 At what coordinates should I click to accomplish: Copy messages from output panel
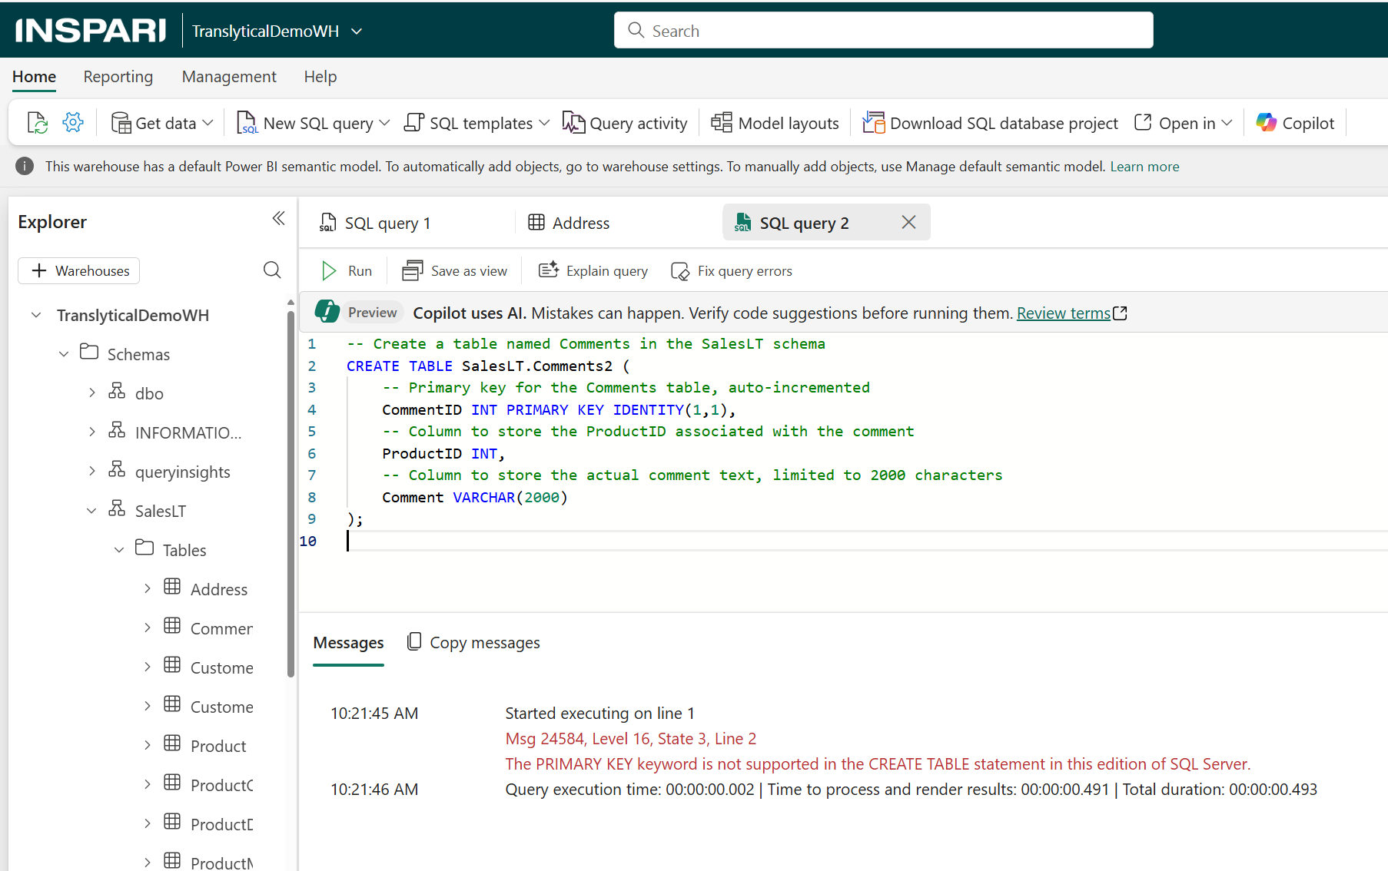[x=473, y=642]
